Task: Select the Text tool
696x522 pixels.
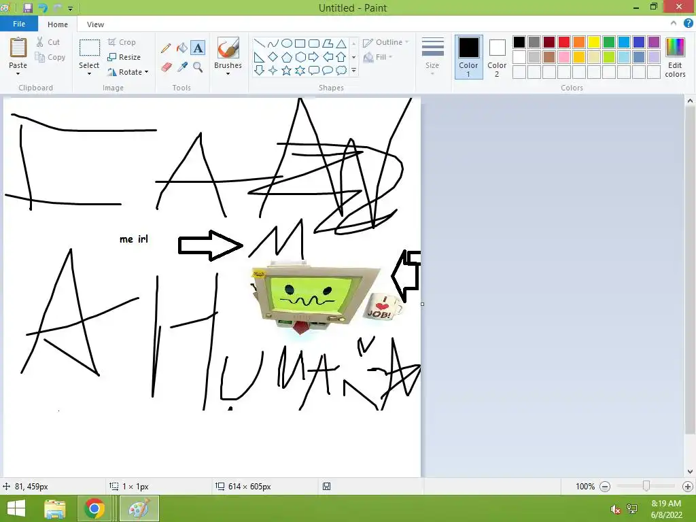Action: tap(198, 48)
